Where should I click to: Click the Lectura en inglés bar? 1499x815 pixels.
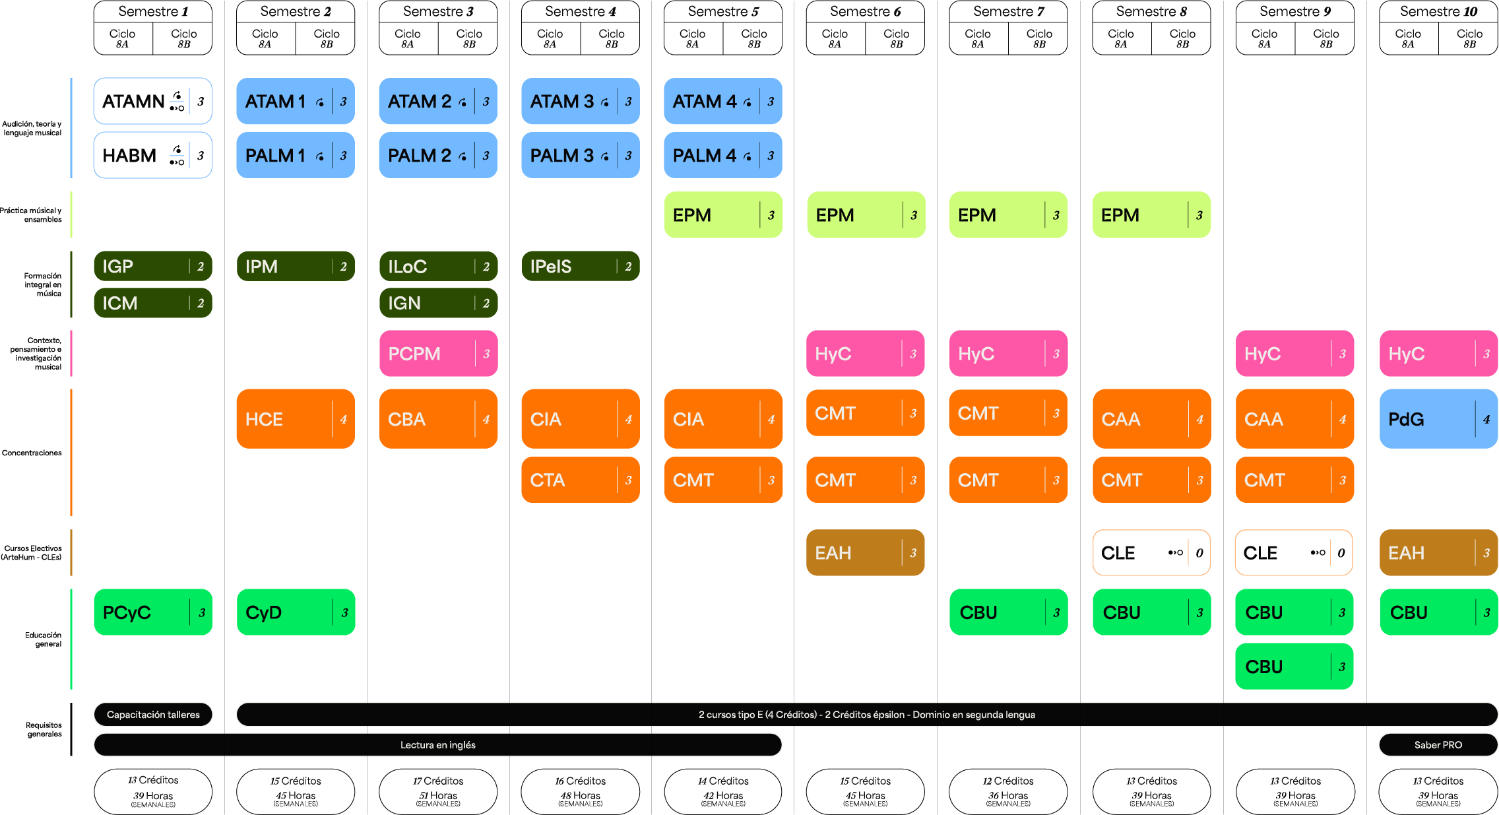[x=438, y=745]
